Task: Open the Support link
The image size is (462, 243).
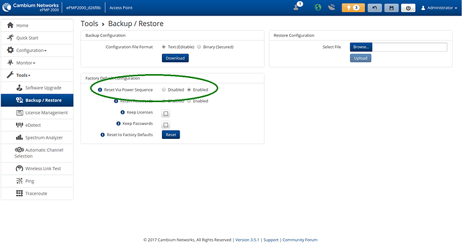Action: [271, 240]
